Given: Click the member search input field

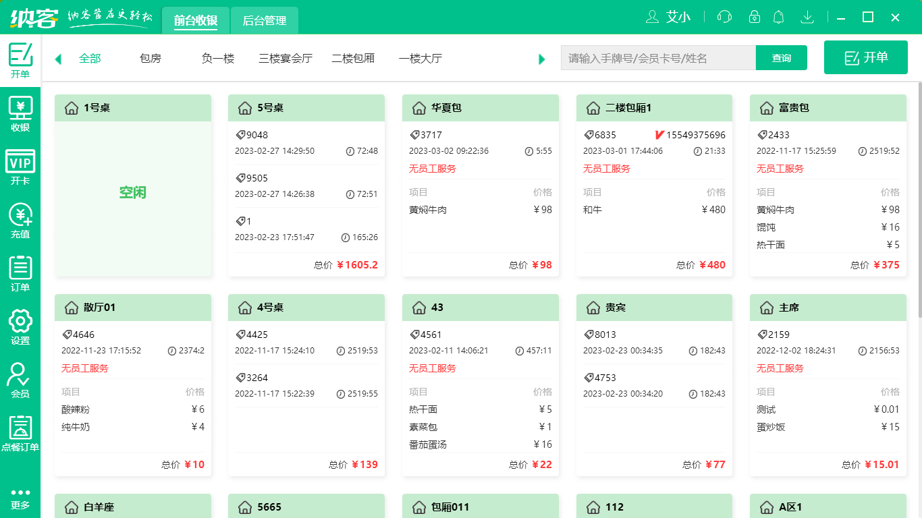Looking at the screenshot, I should [658, 58].
